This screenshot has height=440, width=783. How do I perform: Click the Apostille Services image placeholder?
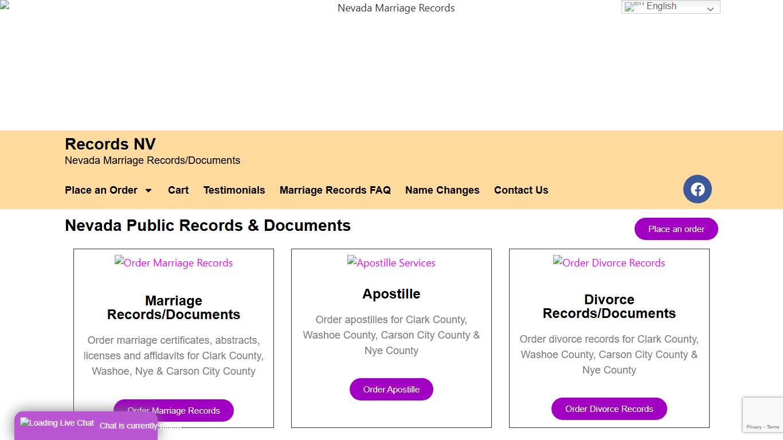pos(391,262)
